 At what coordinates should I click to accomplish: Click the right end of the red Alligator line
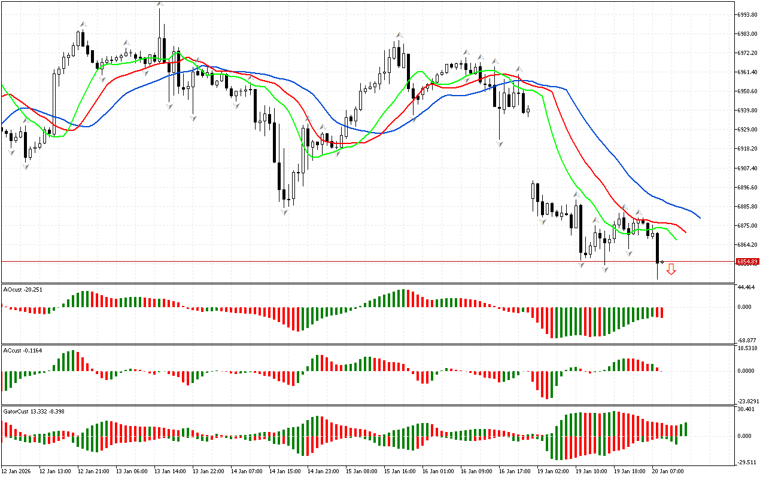[x=686, y=232]
